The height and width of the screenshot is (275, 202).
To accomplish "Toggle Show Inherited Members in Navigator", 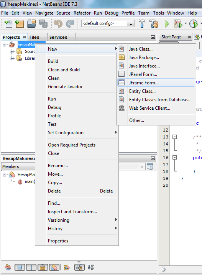I will pos(8,267).
